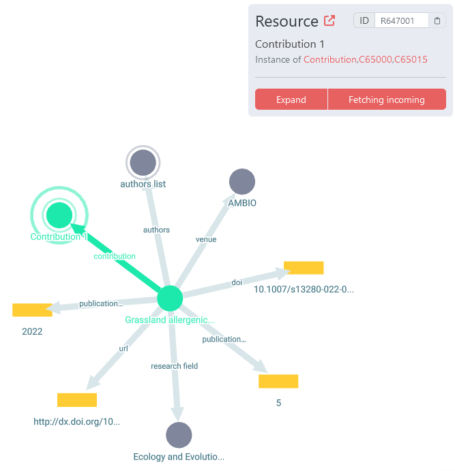This screenshot has height=471, width=455.
Task: Click the yellow DOI literal node
Action: pyautogui.click(x=304, y=268)
